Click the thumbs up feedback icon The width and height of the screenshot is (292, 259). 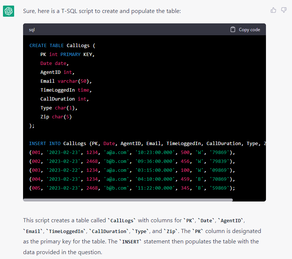click(x=273, y=10)
